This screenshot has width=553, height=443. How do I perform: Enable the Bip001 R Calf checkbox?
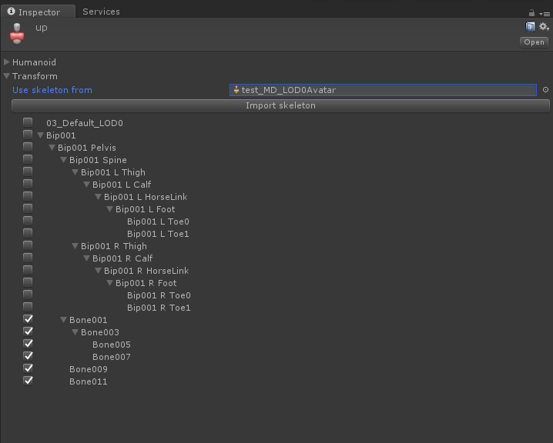click(28, 258)
